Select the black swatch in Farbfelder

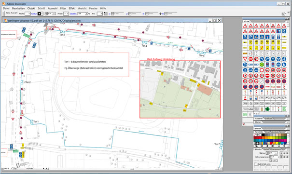[x=263, y=135]
